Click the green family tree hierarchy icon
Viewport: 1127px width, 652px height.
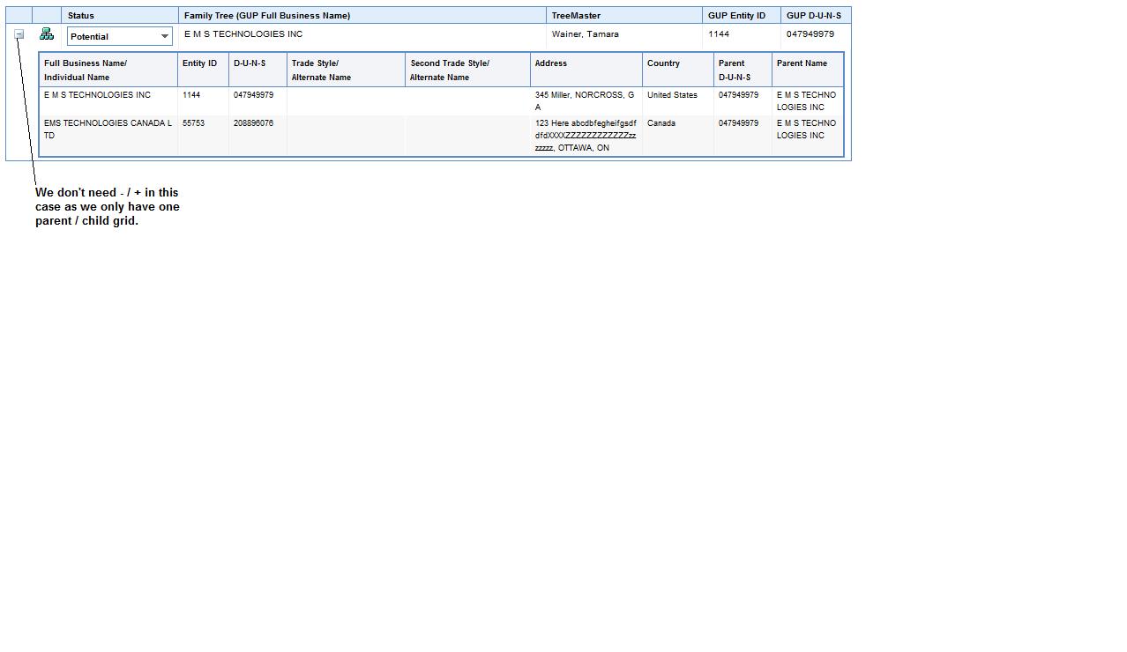(47, 34)
